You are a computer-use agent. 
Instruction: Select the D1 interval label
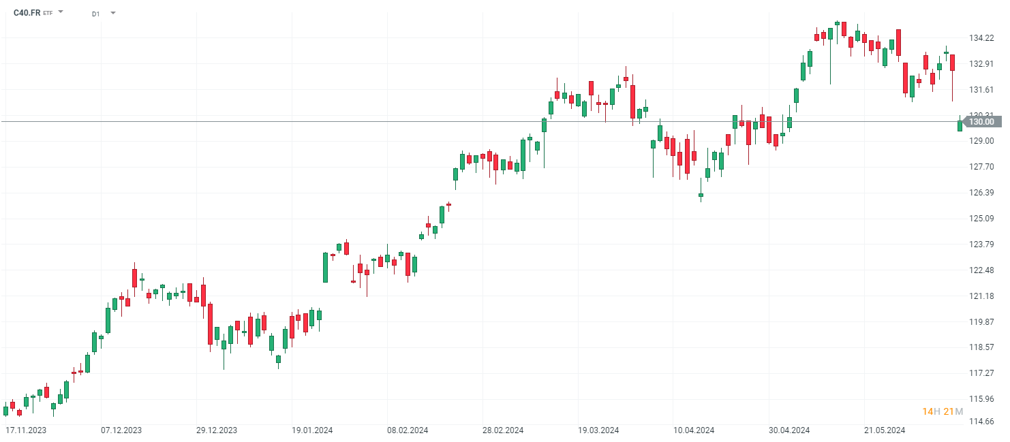tap(95, 13)
